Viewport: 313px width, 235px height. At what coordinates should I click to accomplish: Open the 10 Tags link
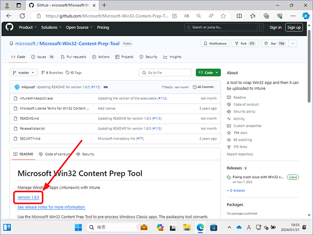74,72
